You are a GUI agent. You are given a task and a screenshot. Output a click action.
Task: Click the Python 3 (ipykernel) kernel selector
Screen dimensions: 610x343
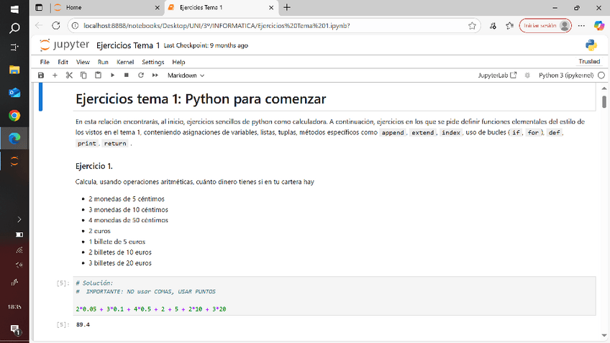click(x=565, y=75)
